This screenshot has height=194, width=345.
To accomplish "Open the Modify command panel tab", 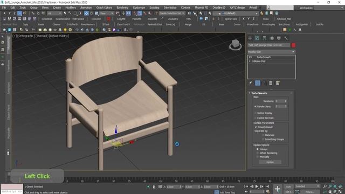I will tap(257, 38).
